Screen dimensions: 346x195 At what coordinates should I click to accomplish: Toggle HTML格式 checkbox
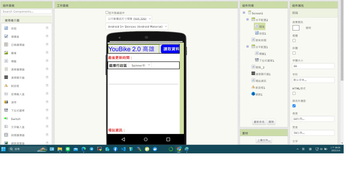[x=294, y=93]
